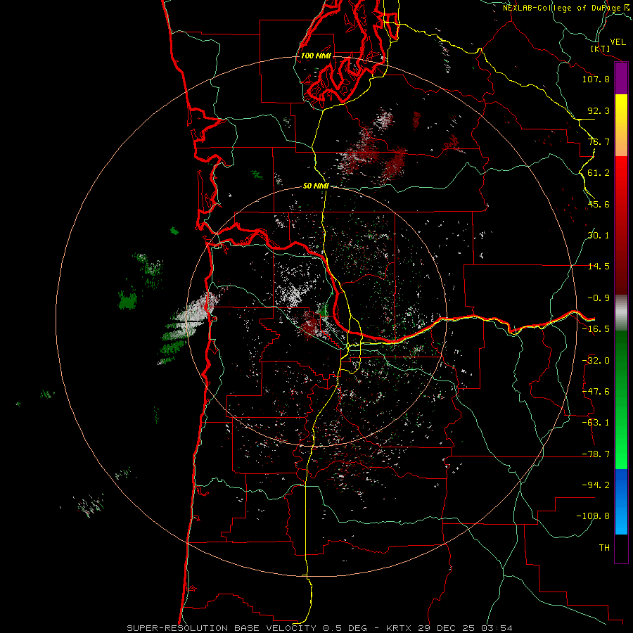The height and width of the screenshot is (633, 633).
Task: Select the -78.7 scale value
Action: pos(596,454)
